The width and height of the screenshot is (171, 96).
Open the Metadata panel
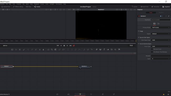coord(155,7)
